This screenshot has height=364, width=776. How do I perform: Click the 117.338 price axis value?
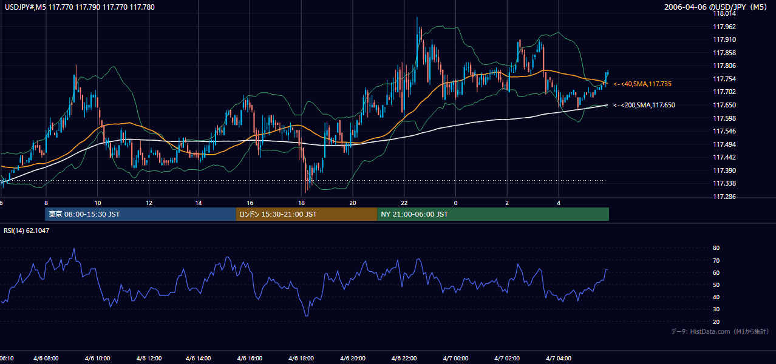coord(724,183)
